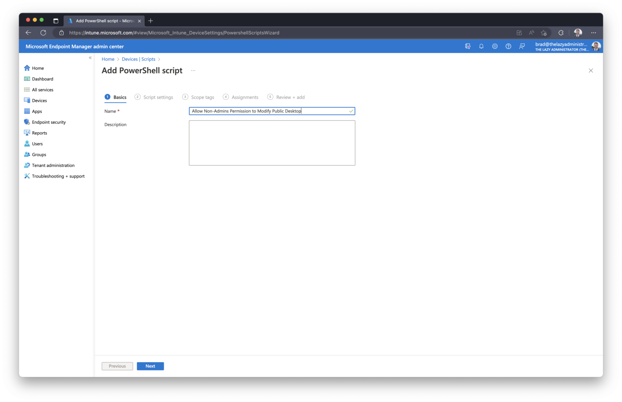
Task: Switch to Basics step tab
Action: pyautogui.click(x=115, y=97)
